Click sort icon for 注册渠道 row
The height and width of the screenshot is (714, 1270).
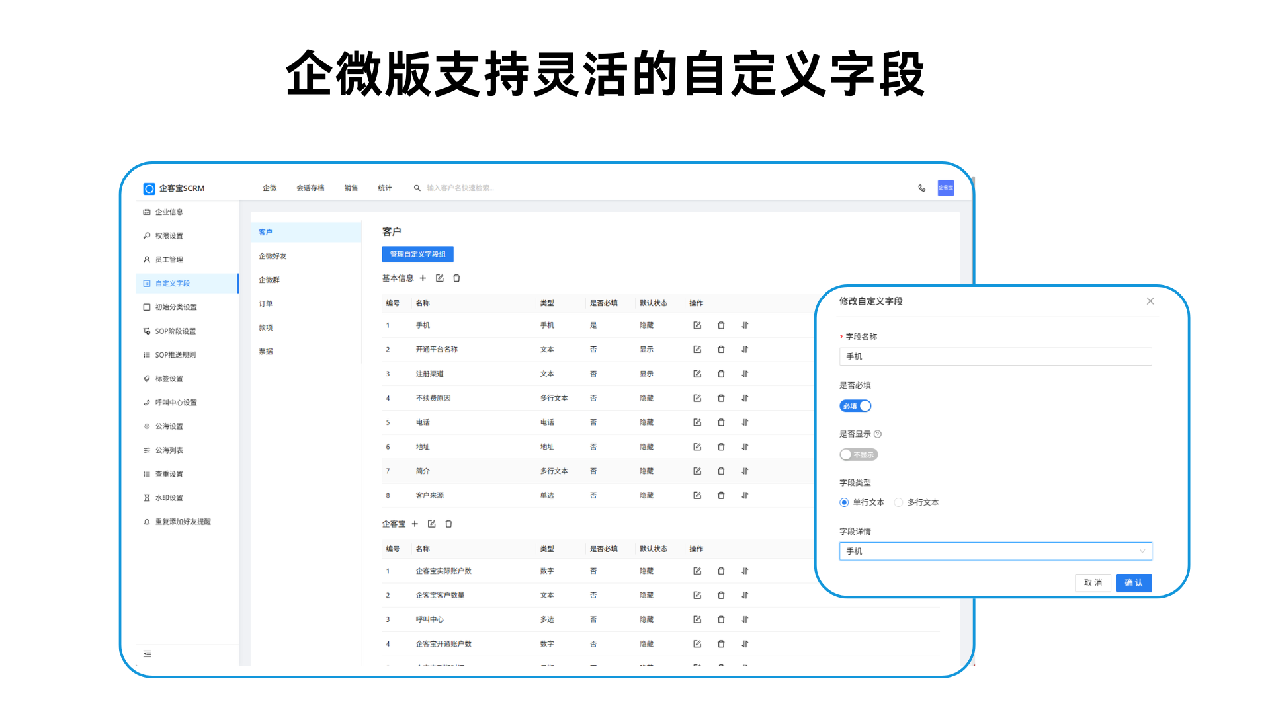[745, 374]
